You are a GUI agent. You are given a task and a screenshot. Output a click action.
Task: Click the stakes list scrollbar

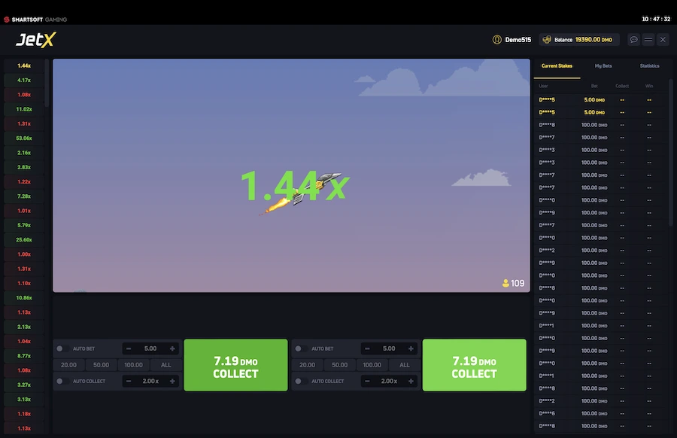670,151
